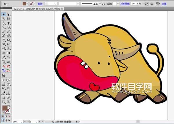Choose the last screen mode button
Viewport: 174px width, 124px height.
point(10,120)
